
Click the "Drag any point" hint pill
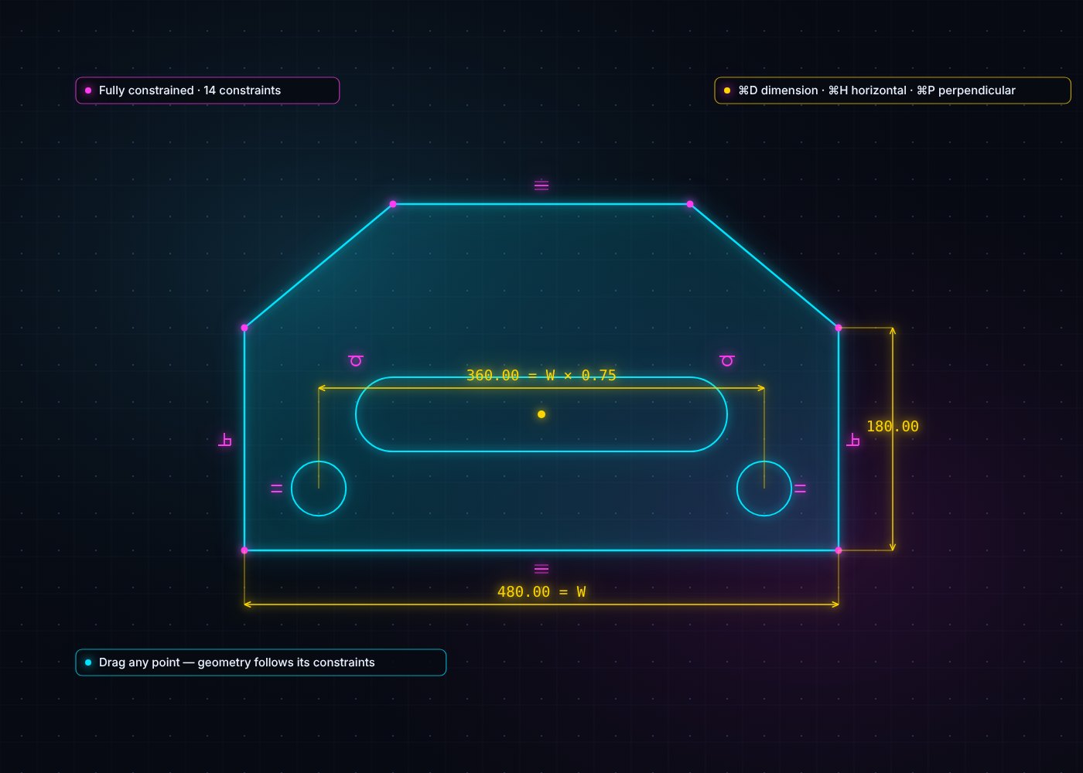click(261, 662)
